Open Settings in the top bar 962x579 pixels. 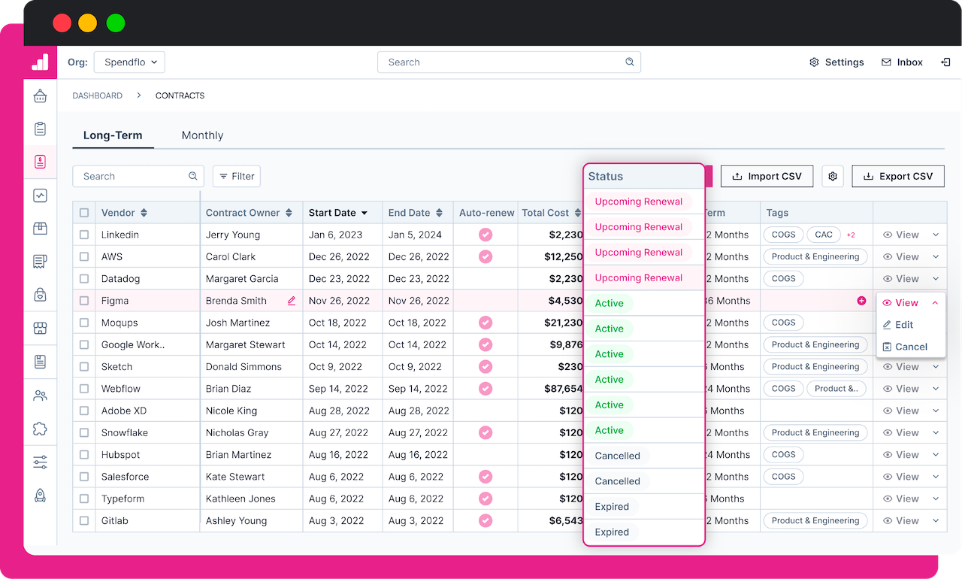[x=836, y=62]
